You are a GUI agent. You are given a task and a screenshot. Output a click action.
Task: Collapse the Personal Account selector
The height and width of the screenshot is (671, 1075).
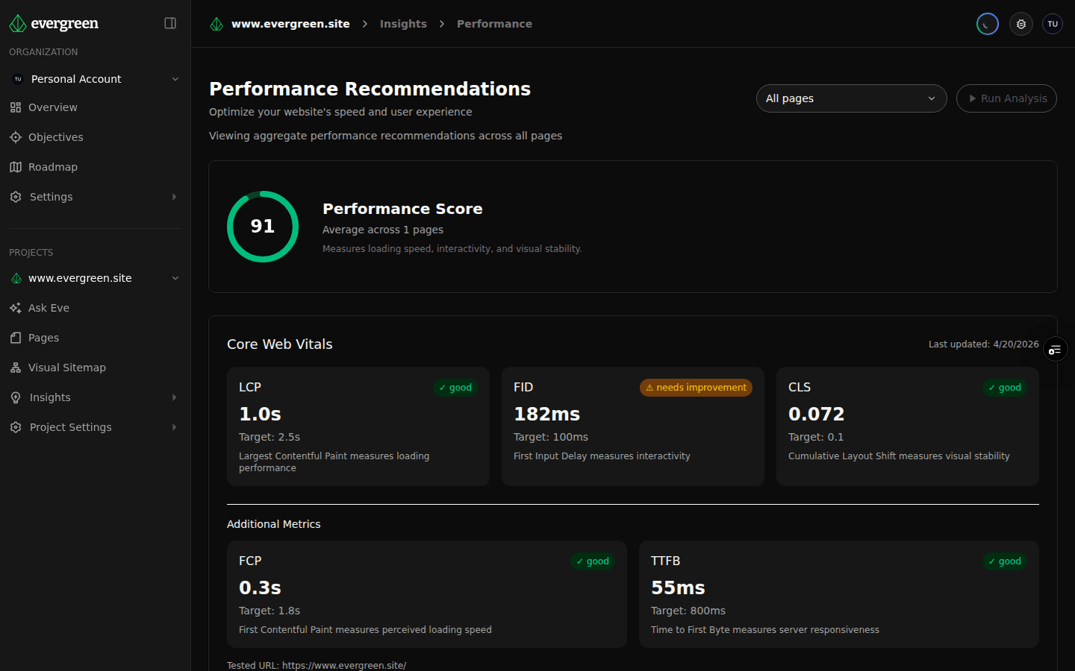(x=175, y=78)
